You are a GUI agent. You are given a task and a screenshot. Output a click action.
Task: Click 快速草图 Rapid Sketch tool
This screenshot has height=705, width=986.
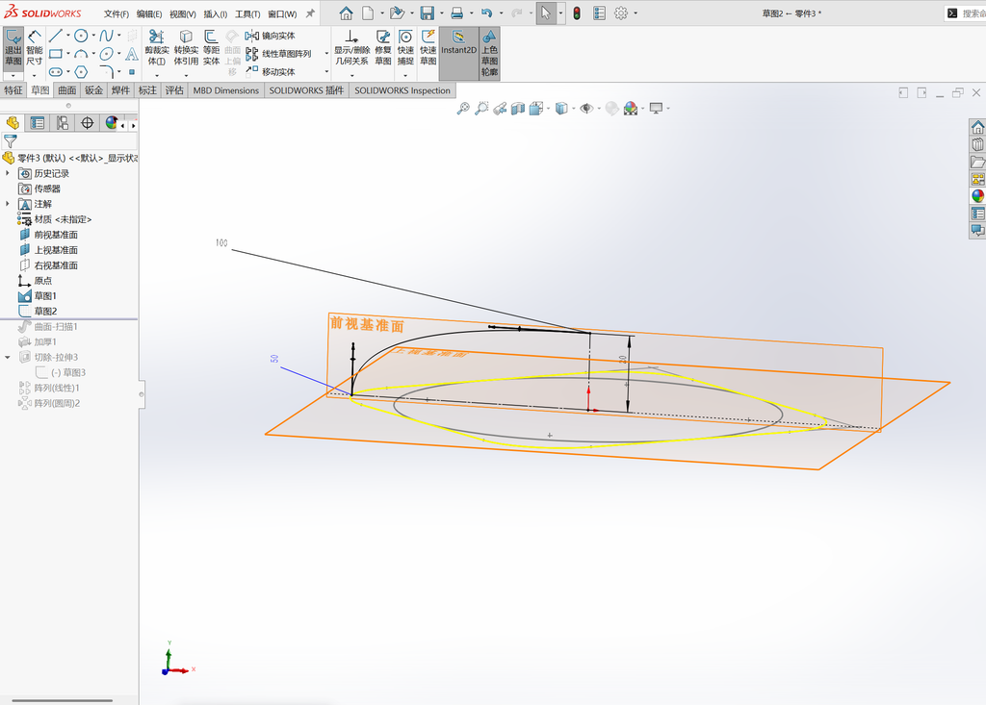428,48
